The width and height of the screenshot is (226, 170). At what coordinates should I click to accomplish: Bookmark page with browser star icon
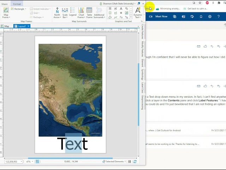coord(200,3)
